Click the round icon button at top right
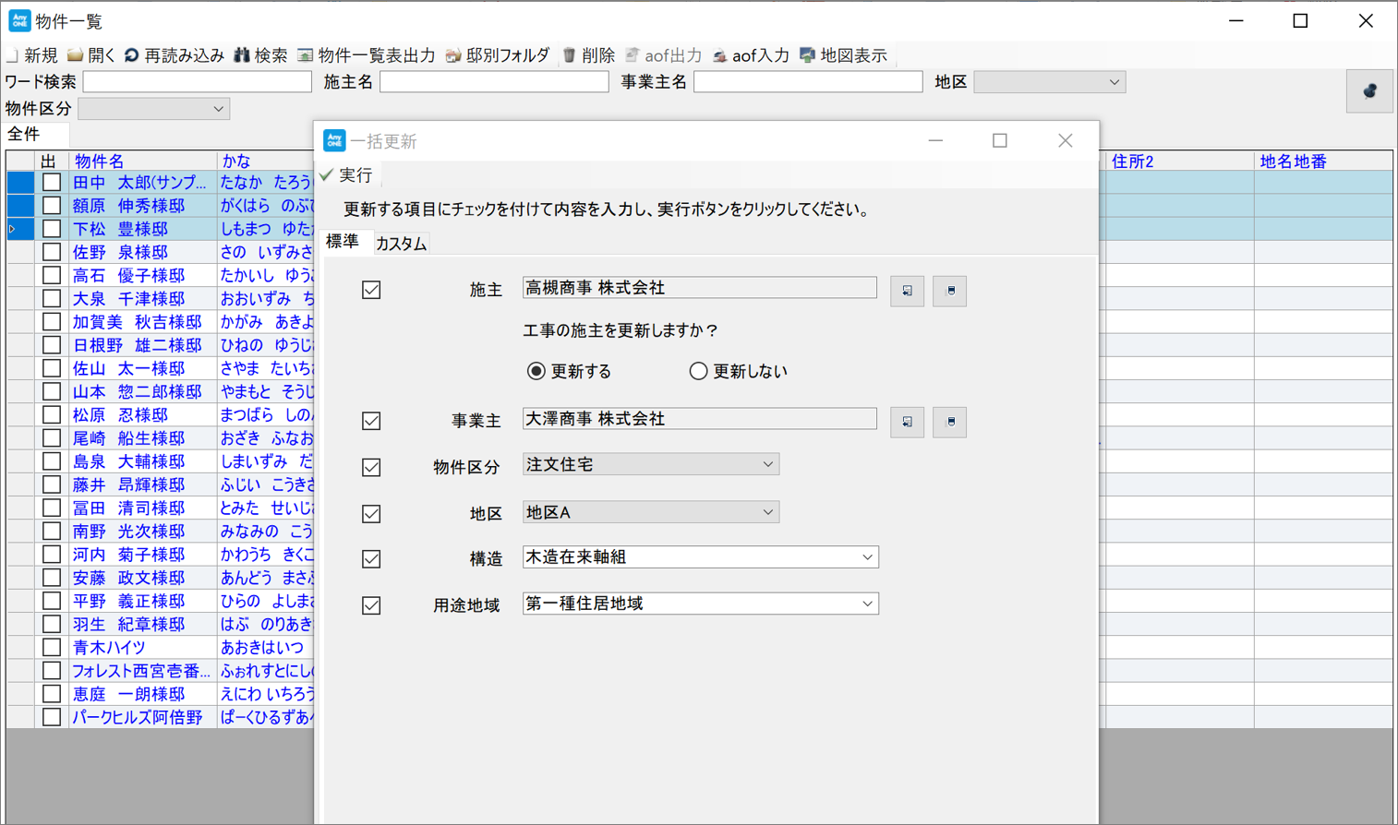The height and width of the screenshot is (825, 1398). [x=1369, y=90]
